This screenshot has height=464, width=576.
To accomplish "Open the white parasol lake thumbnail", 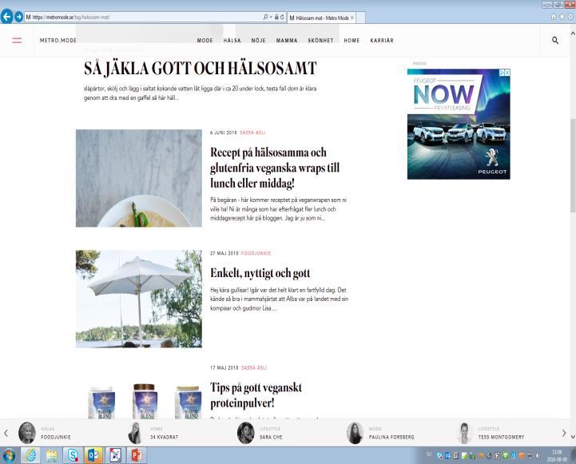I will point(139,299).
